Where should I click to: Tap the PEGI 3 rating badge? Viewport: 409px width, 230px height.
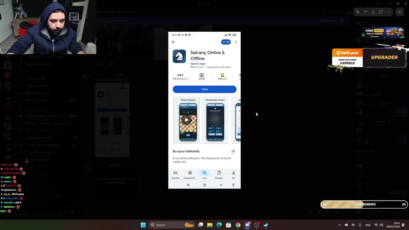click(222, 77)
